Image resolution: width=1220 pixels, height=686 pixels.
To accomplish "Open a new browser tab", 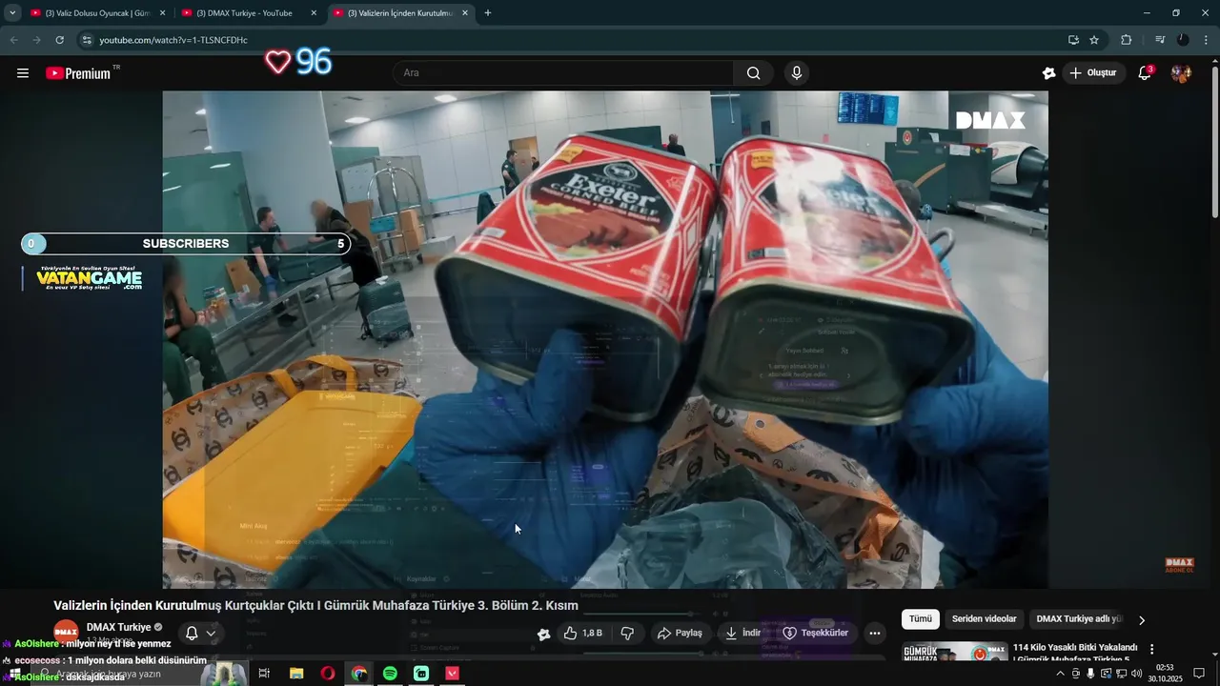I will tap(488, 13).
